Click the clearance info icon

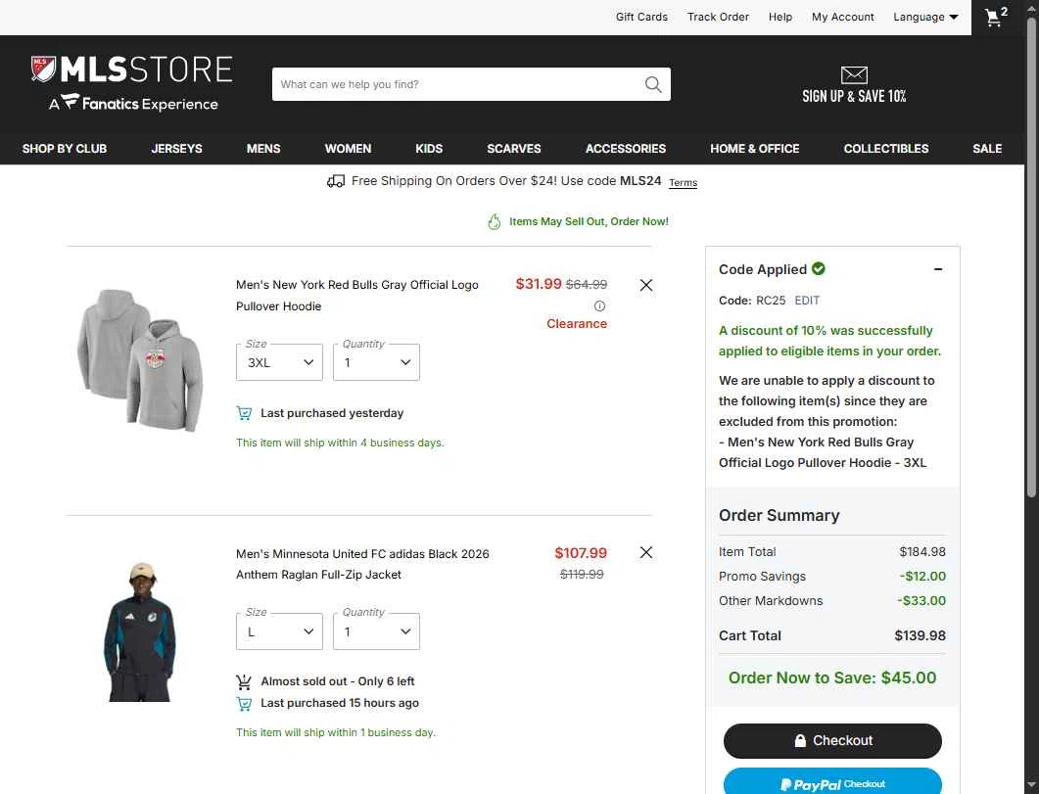[599, 305]
